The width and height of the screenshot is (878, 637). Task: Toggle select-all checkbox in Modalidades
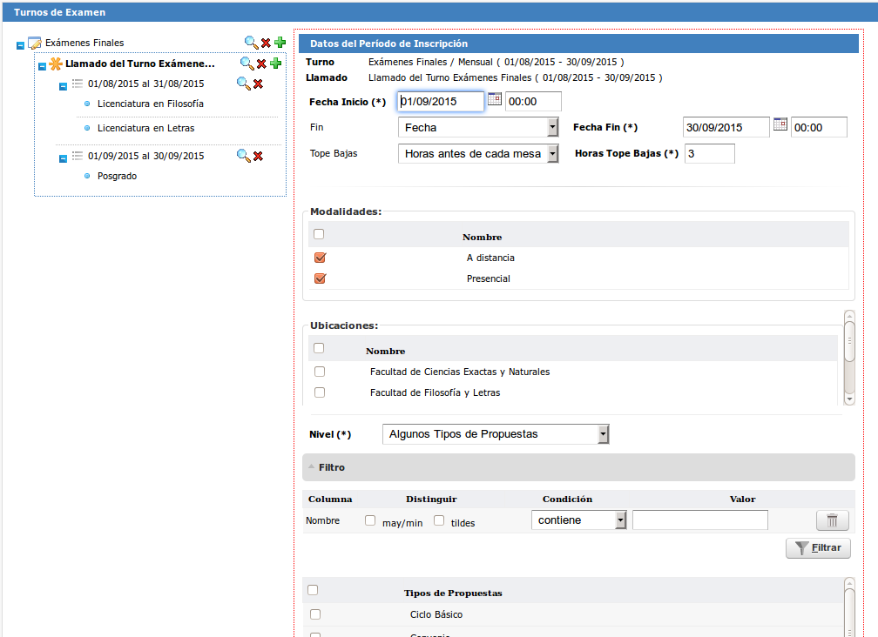coord(319,234)
